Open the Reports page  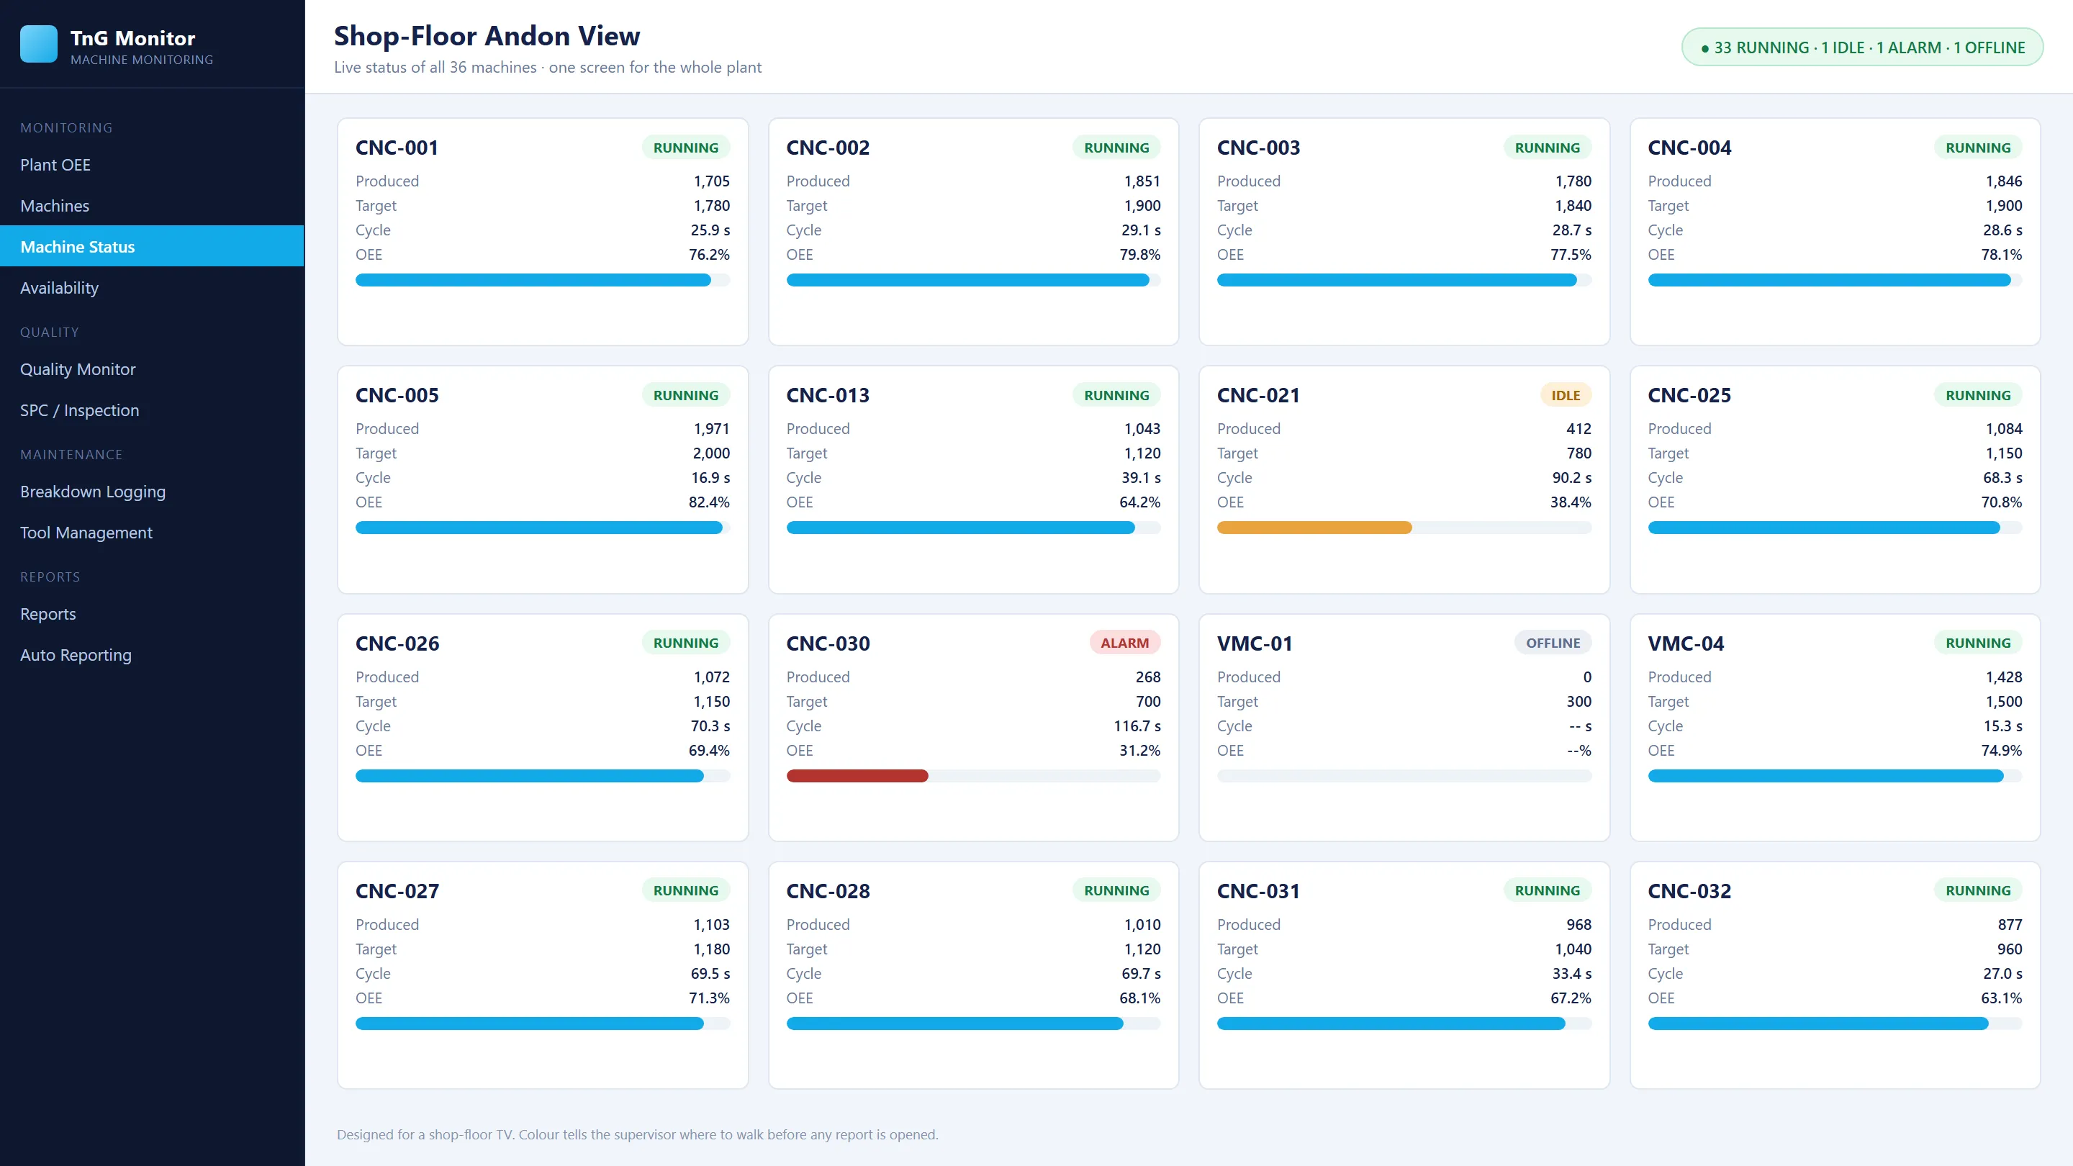tap(152, 613)
